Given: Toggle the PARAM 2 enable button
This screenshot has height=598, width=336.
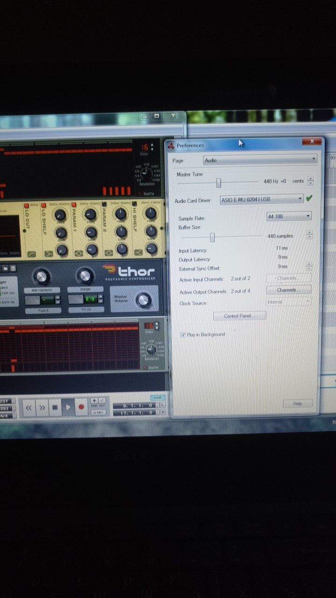Looking at the screenshot, I should point(105,204).
